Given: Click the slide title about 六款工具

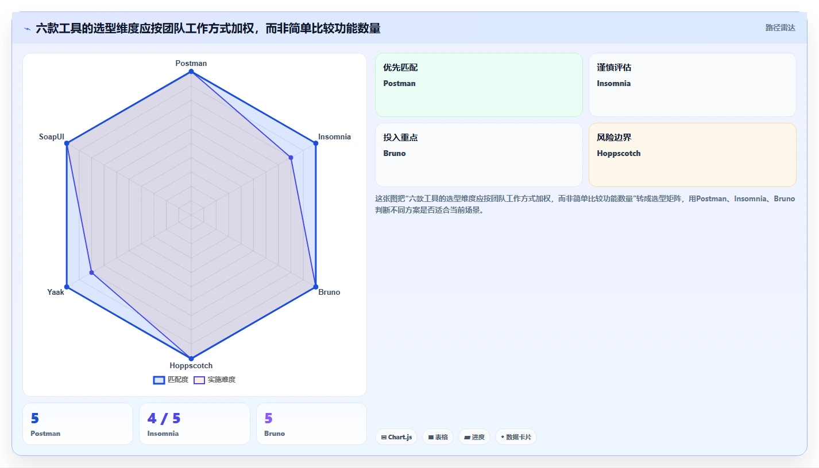Looking at the screenshot, I should point(208,29).
